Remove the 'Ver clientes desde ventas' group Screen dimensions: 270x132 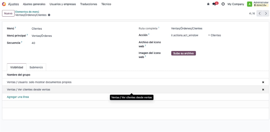263,90
